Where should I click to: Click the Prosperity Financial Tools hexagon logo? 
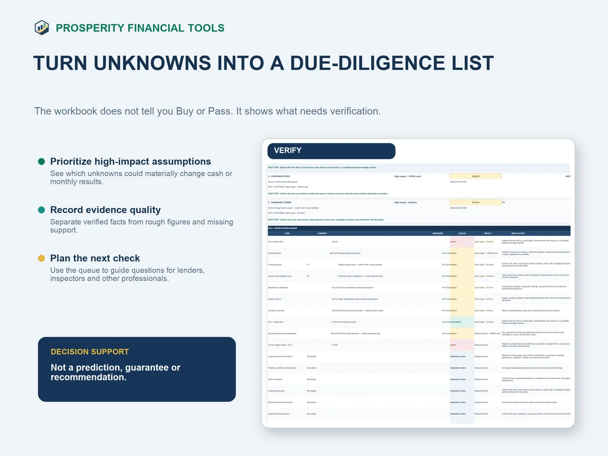(x=42, y=28)
